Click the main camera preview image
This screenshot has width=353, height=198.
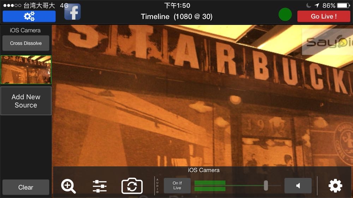click(x=202, y=95)
